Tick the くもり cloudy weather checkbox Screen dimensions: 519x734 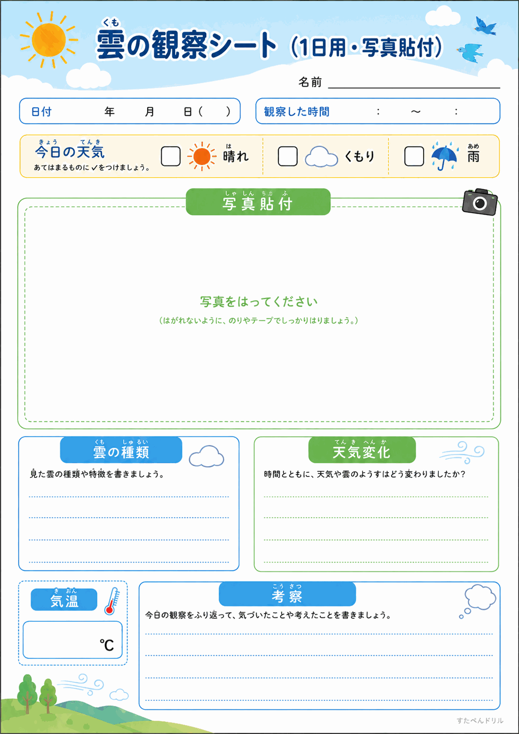click(x=288, y=156)
